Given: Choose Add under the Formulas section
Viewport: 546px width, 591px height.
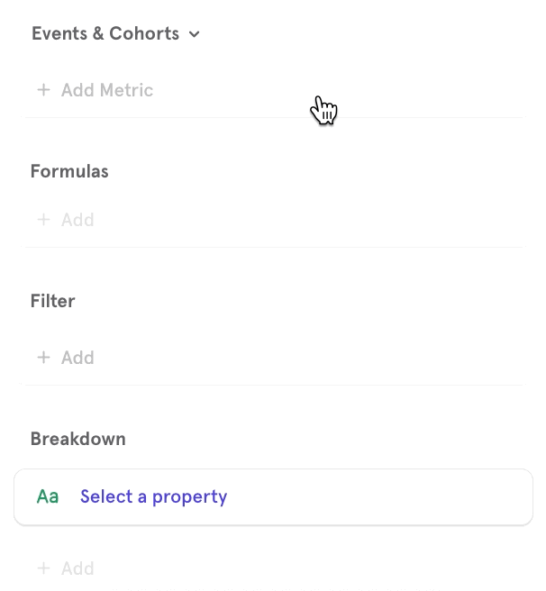Looking at the screenshot, I should [x=77, y=220].
